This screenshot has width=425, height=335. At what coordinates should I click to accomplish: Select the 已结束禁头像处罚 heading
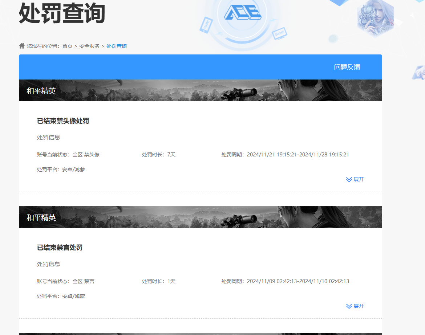(x=63, y=121)
